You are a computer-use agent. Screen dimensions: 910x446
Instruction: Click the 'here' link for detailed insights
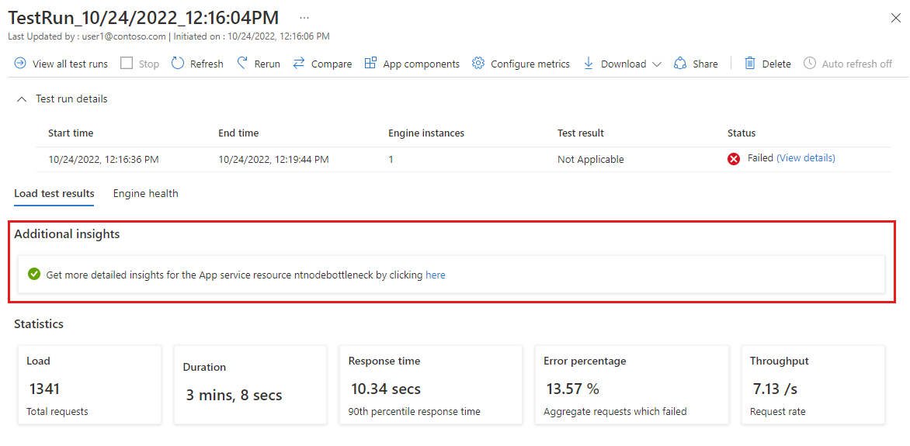click(x=436, y=275)
